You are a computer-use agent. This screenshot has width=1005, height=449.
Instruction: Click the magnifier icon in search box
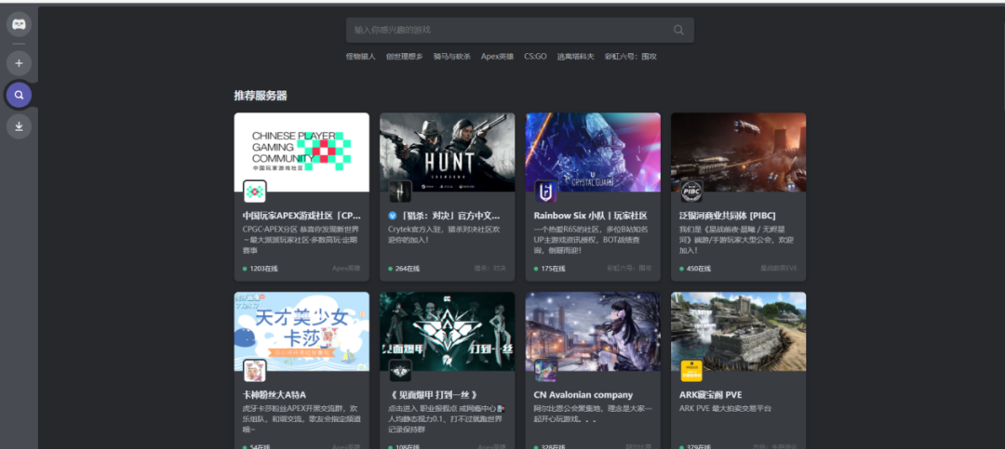coord(678,30)
